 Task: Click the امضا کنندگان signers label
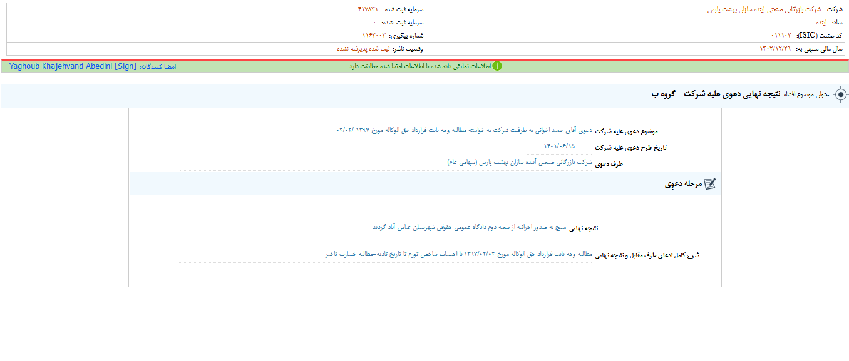[158, 66]
